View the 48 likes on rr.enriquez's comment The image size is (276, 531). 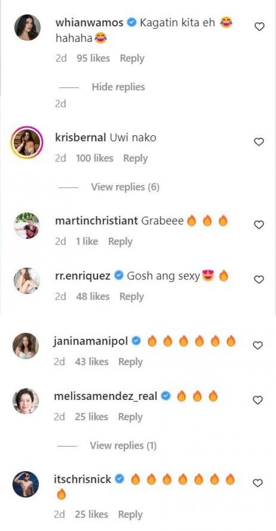(x=92, y=297)
